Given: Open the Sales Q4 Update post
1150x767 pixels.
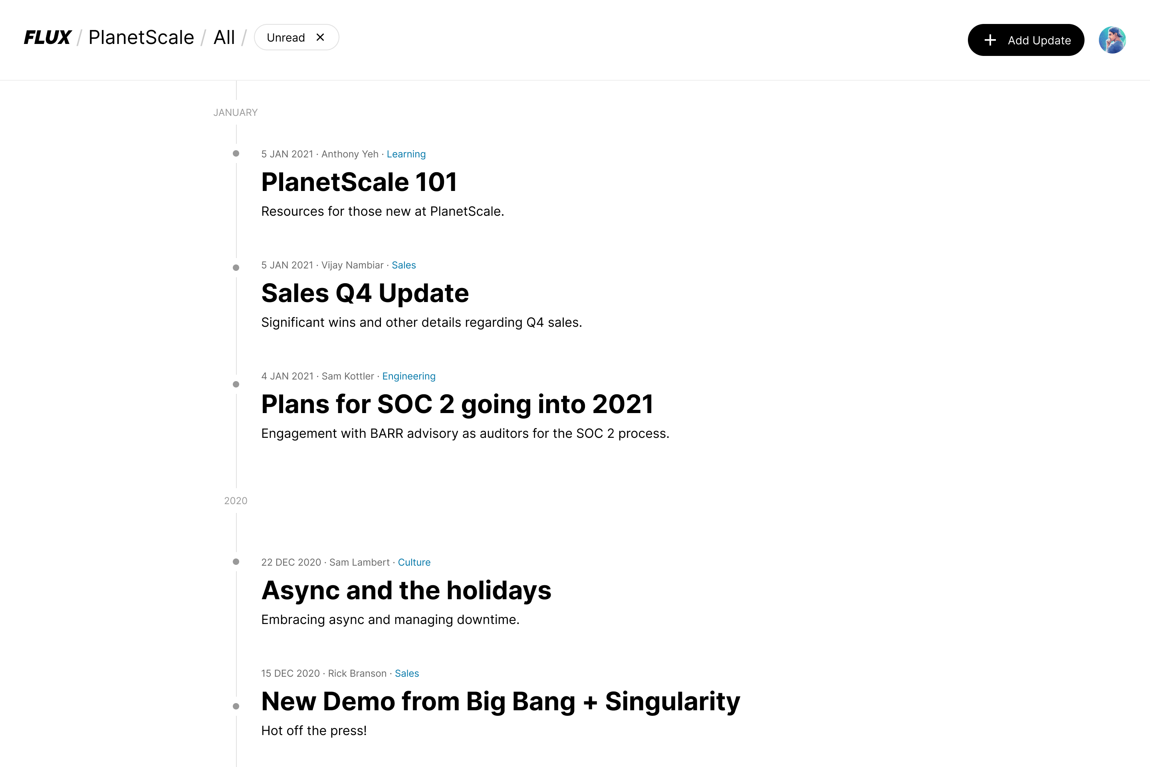Looking at the screenshot, I should tap(365, 293).
